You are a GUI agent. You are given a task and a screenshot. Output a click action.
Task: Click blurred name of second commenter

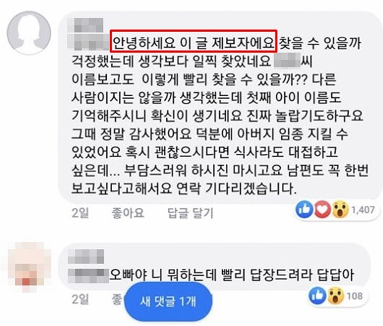click(86, 257)
